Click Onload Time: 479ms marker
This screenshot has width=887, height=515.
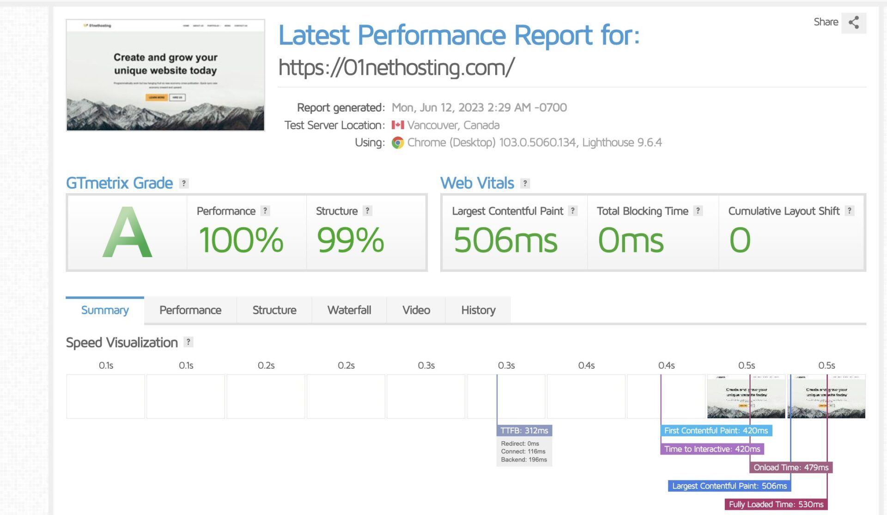(x=791, y=467)
